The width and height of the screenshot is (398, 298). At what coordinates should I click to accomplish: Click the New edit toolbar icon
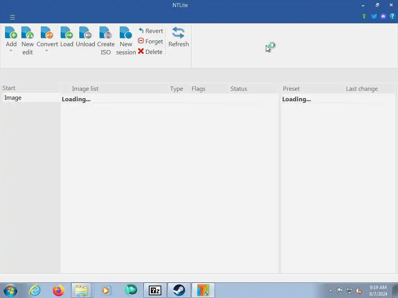coord(28,33)
